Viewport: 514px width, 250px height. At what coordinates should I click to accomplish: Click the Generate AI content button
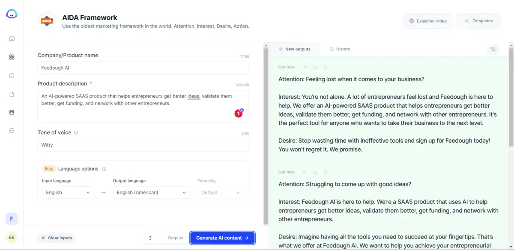pyautogui.click(x=222, y=238)
